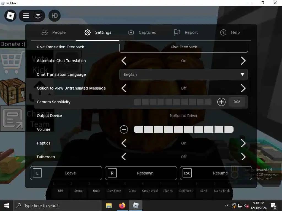Screen dimensions: 282x211
Task: Click the taskbar clock showing 6:30 PM
Action: click(x=258, y=206)
